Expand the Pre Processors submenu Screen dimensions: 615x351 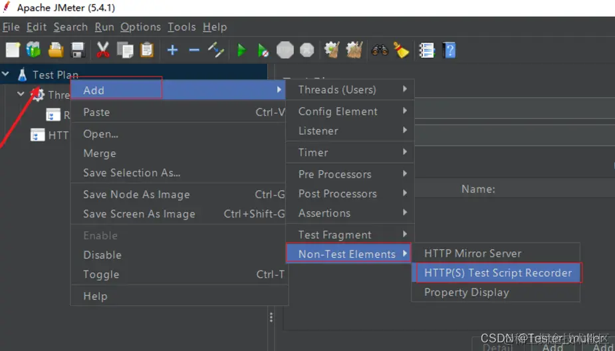click(350, 174)
